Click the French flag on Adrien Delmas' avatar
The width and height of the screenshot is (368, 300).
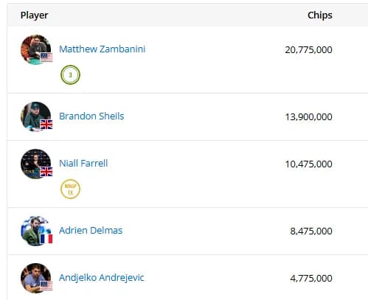coord(46,239)
